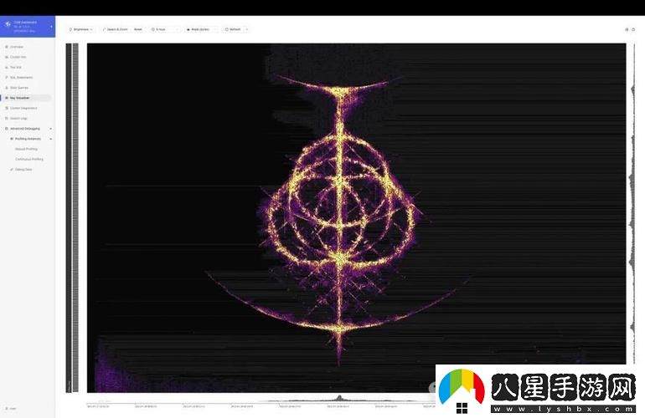Click the Cluster Diagnostics sidebar icon
Screen dimensions: 645x418
coord(7,108)
